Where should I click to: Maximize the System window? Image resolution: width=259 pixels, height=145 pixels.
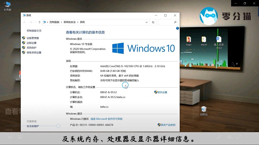(x=165, y=15)
